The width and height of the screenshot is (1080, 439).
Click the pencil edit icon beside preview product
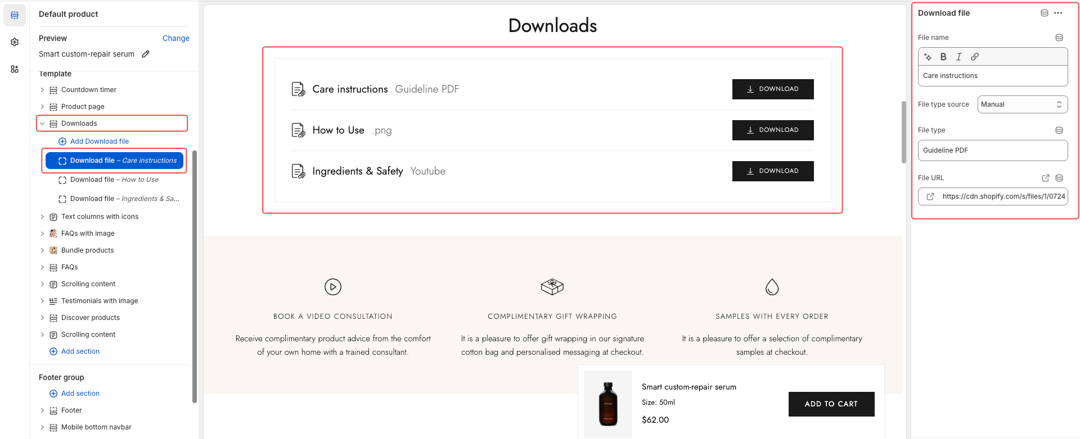coord(146,54)
